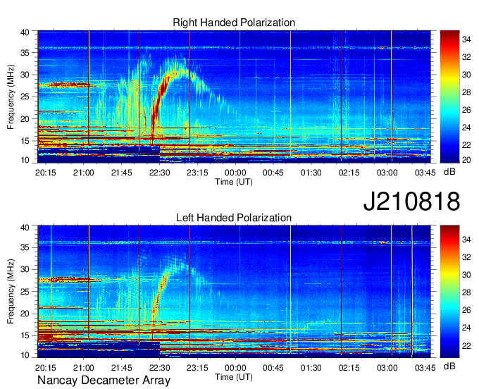Click the 22:30 time tick under the Right Handed plot

[159, 173]
